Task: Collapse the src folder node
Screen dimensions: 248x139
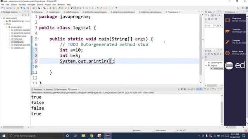Action: point(4,24)
